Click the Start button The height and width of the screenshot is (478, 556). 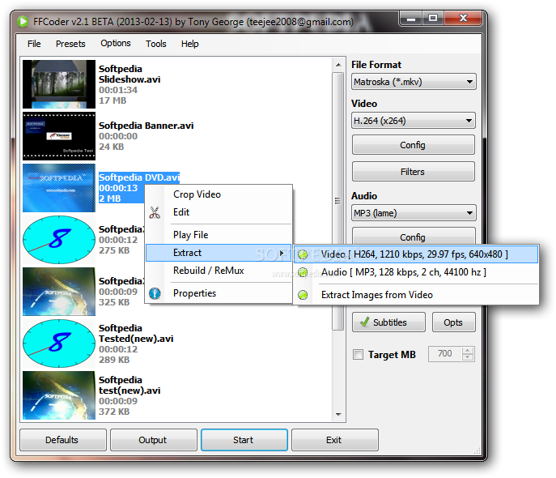pyautogui.click(x=244, y=440)
